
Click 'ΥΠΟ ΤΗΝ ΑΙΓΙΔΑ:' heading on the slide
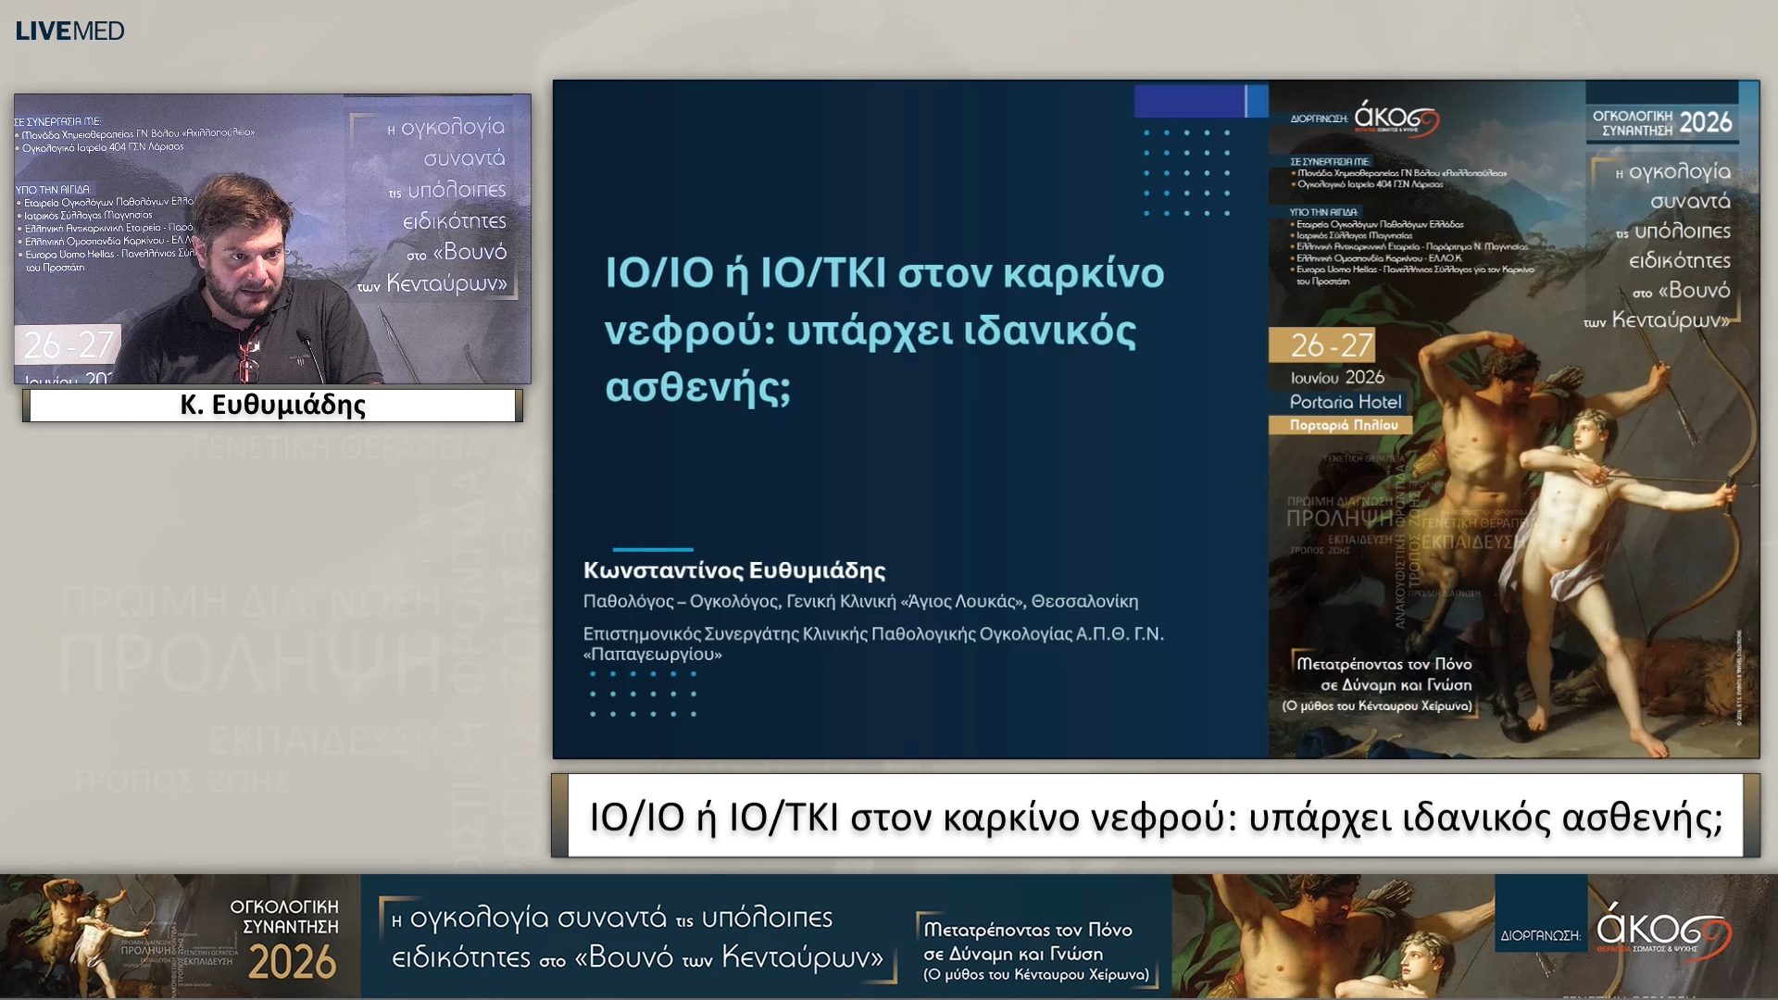tap(1323, 212)
